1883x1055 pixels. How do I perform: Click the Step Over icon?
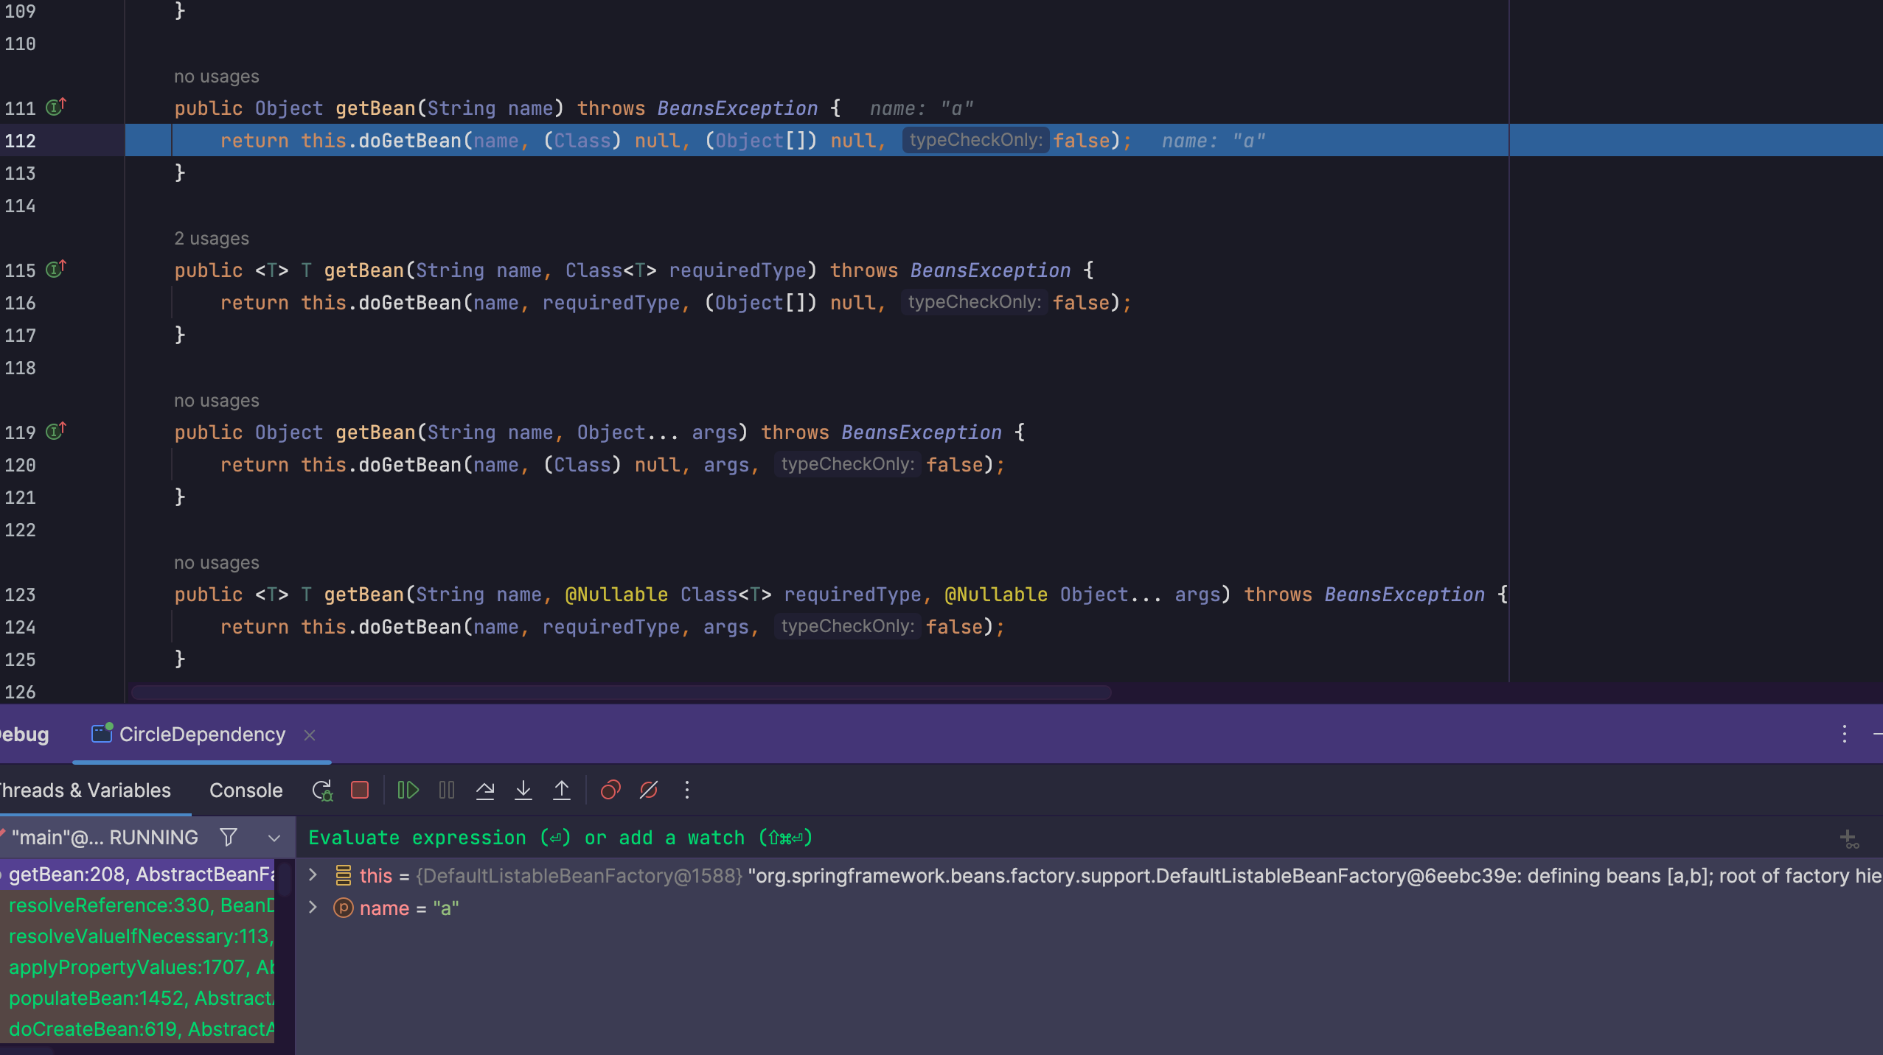[x=485, y=791]
